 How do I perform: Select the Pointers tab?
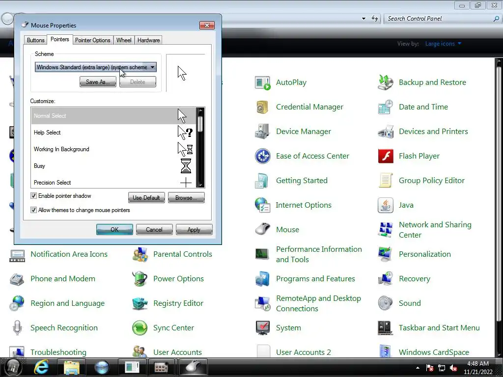59,39
